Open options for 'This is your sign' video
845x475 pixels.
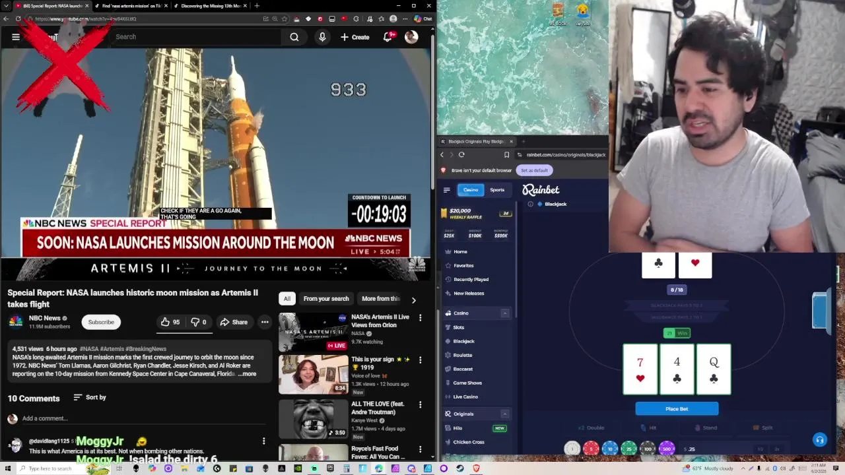click(421, 360)
